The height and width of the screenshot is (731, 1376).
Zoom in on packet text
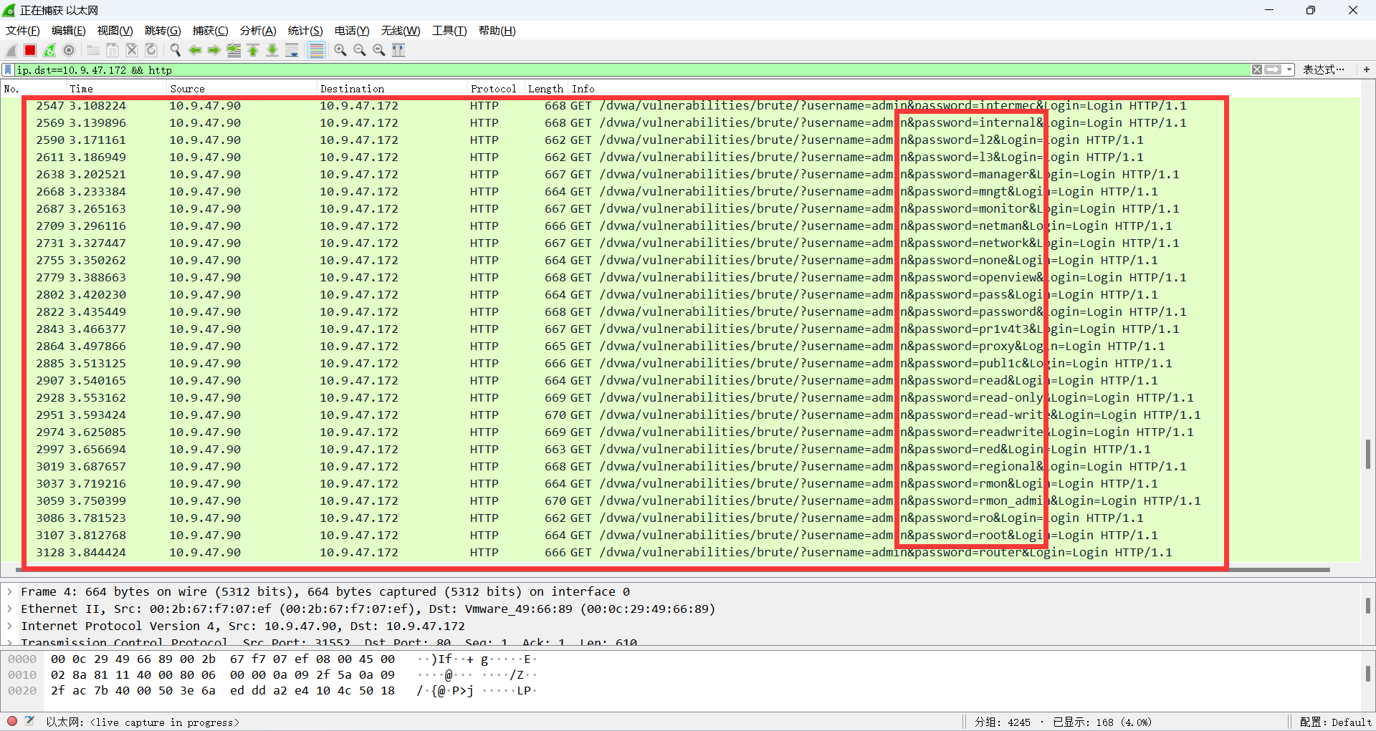click(x=340, y=50)
